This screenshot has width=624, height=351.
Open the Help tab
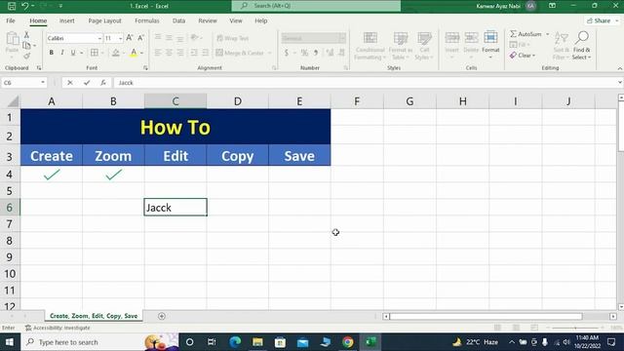coord(261,20)
